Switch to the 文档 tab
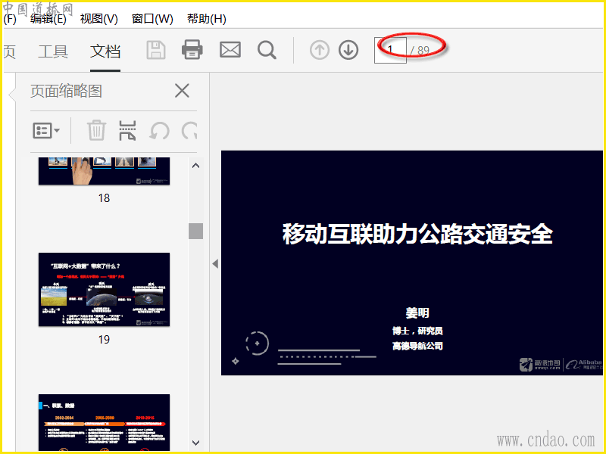This screenshot has width=606, height=454. (105, 51)
